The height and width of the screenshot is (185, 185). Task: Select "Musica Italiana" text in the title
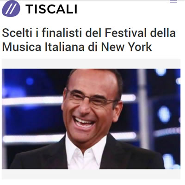point(43,47)
